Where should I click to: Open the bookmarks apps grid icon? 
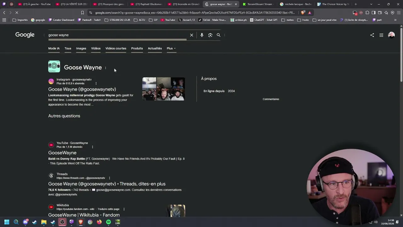[x=4, y=20]
